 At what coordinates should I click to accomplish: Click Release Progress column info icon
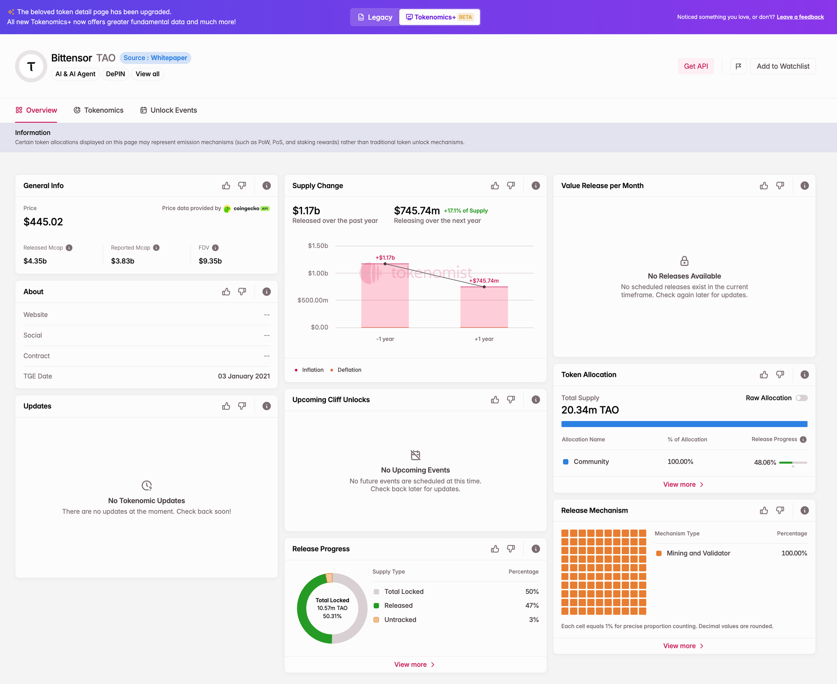803,439
